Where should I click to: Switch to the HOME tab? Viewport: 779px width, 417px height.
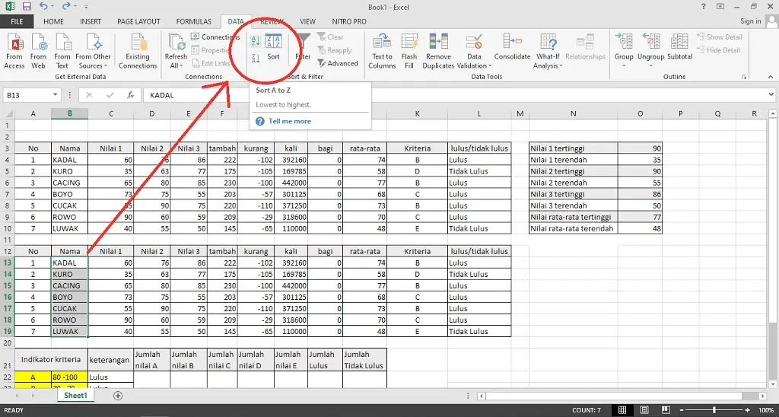[x=53, y=21]
